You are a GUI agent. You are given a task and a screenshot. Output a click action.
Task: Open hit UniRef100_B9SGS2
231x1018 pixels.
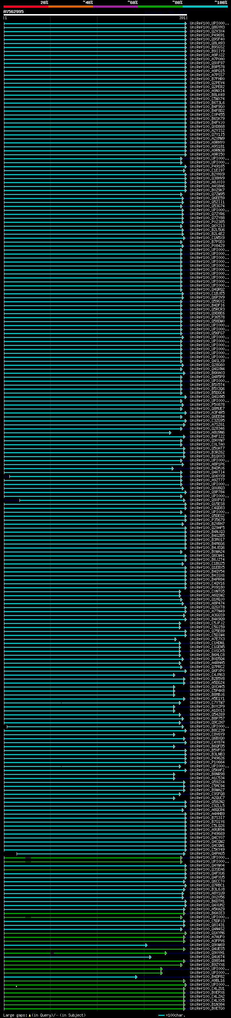(x=207, y=47)
